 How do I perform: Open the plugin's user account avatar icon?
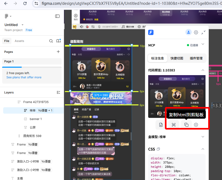coord(188,32)
